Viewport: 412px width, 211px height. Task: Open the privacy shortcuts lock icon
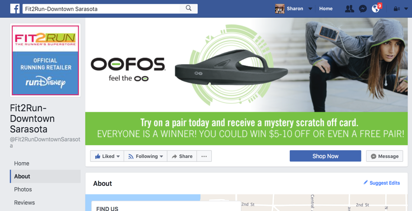click(397, 9)
